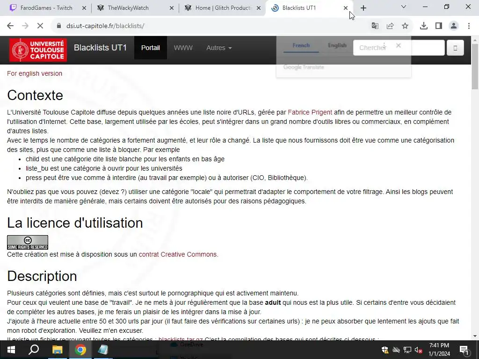Select the Portail menu item
Viewport: 479px width, 359px height.
click(150, 48)
